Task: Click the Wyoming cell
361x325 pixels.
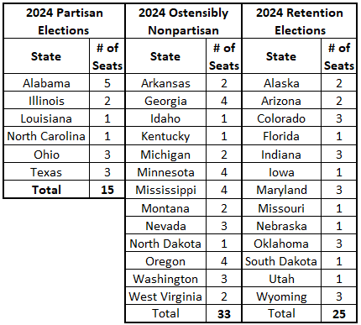Action: click(x=281, y=296)
